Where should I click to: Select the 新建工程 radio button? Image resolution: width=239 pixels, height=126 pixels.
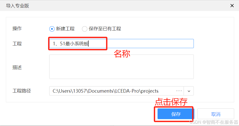click(x=52, y=29)
